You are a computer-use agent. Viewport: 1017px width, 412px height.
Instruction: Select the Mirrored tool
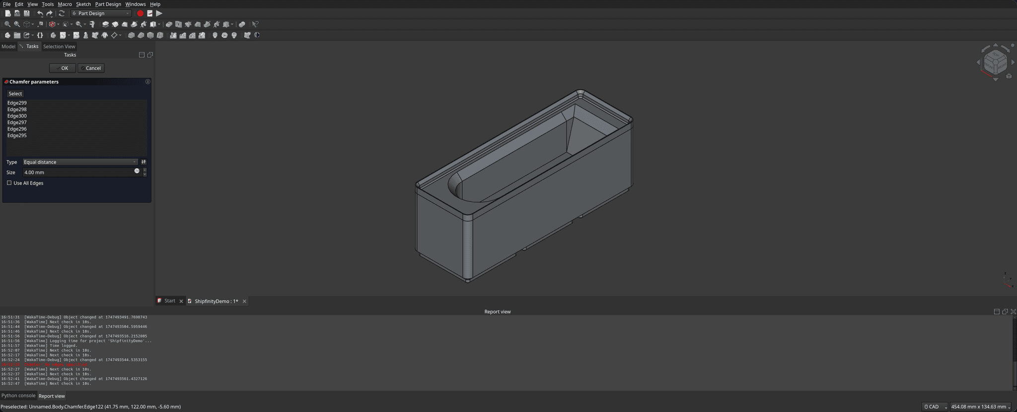pyautogui.click(x=173, y=35)
